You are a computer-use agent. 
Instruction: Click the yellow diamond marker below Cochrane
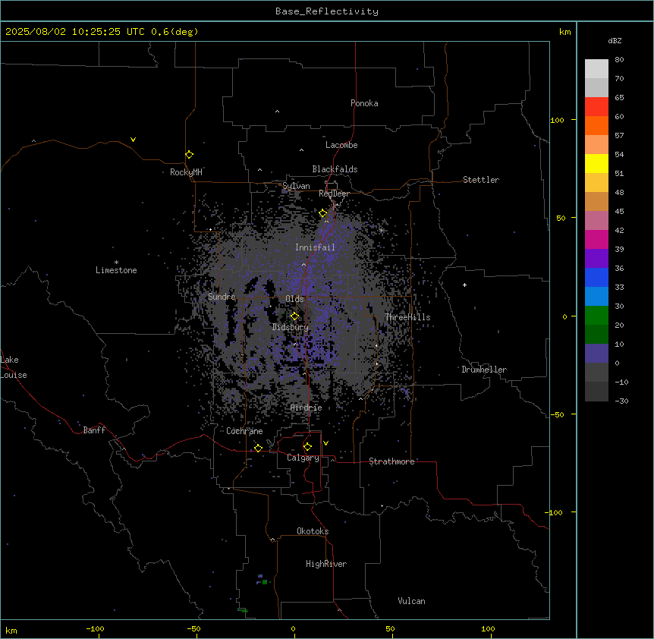258,448
